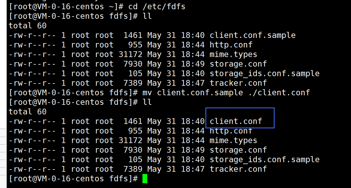351x188 pixels.
Task: Click the first 'll' command
Action: (x=147, y=16)
